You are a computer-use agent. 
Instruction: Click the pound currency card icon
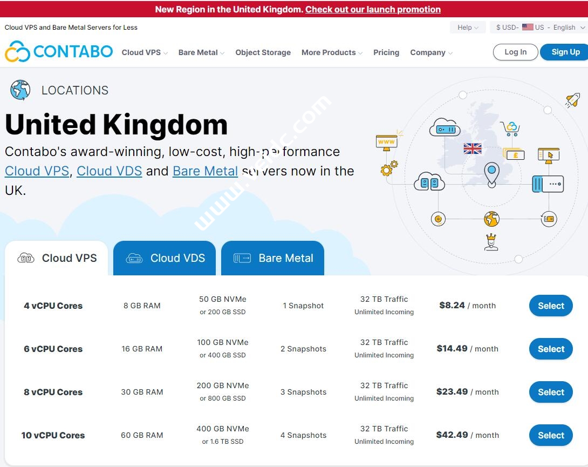pos(514,154)
